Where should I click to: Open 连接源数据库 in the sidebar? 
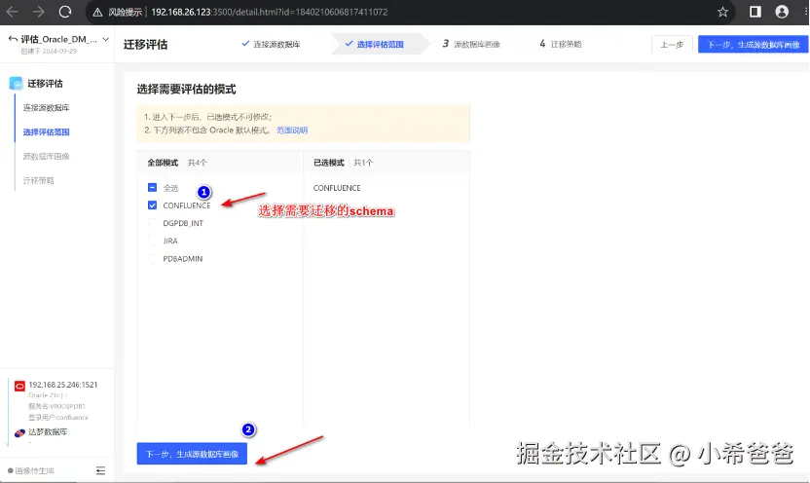point(46,107)
